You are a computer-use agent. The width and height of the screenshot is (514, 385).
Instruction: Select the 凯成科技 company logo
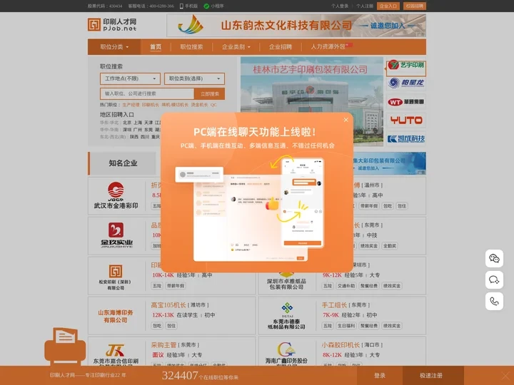[406, 138]
